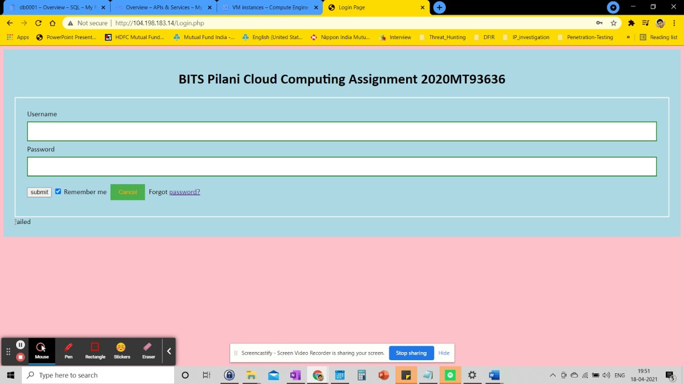The image size is (684, 384).
Task: Open Mail app from taskbar
Action: pyautogui.click(x=274, y=375)
